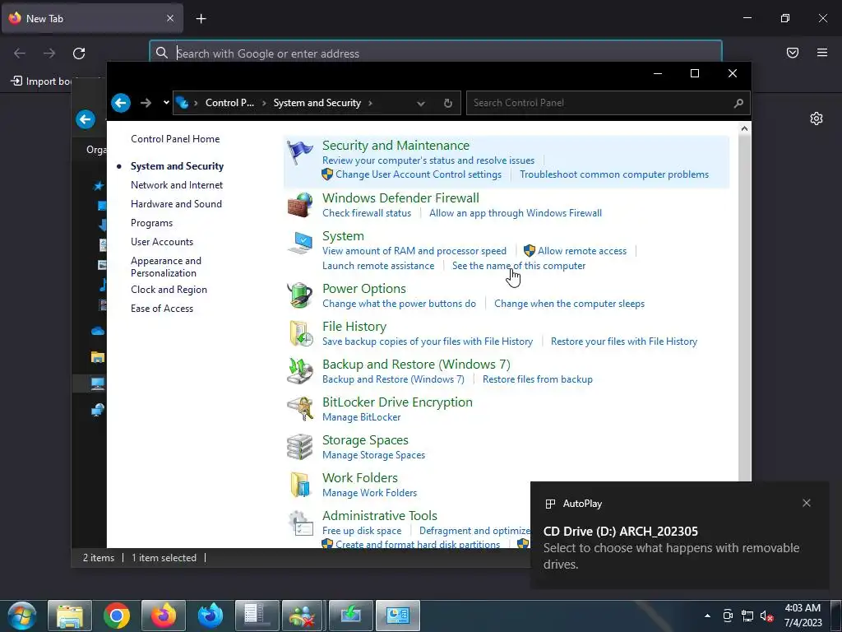The image size is (842, 632).
Task: Open the Programs category
Action: 151,223
